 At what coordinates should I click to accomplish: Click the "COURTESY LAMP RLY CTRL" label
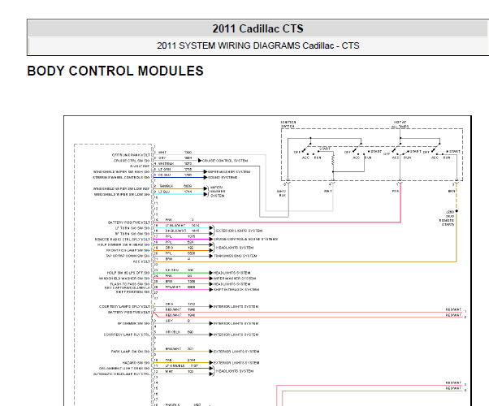tap(127, 335)
